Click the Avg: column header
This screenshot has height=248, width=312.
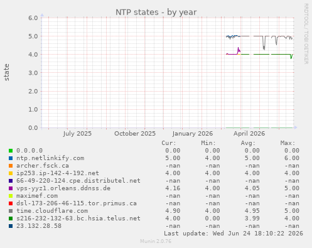pos(248,143)
